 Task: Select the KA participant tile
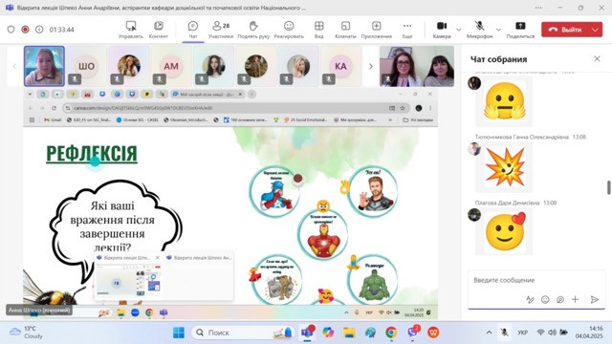340,66
